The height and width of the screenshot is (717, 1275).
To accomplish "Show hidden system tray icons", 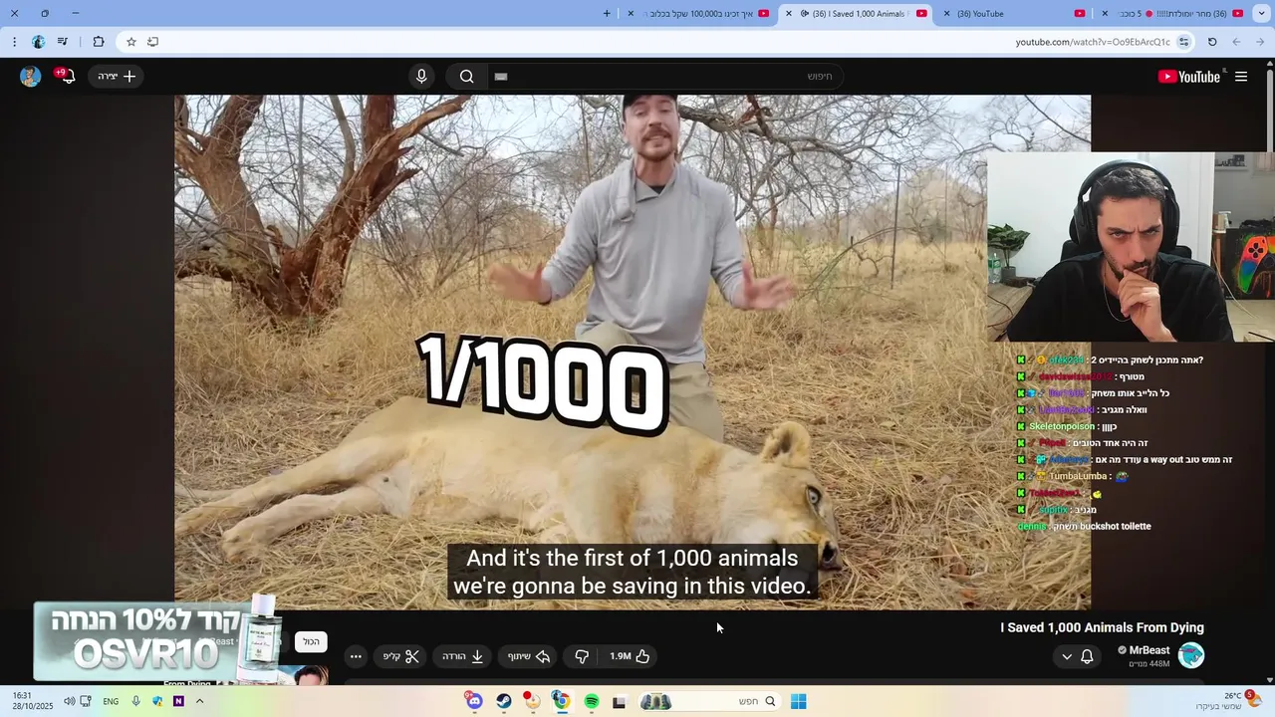I will click(199, 701).
